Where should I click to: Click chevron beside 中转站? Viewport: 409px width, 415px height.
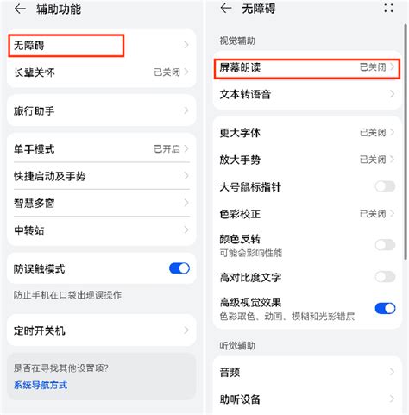pyautogui.click(x=186, y=230)
